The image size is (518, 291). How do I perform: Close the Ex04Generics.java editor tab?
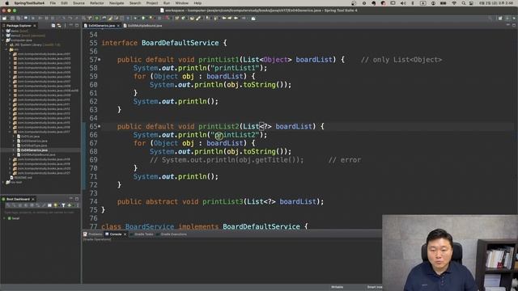[118, 25]
